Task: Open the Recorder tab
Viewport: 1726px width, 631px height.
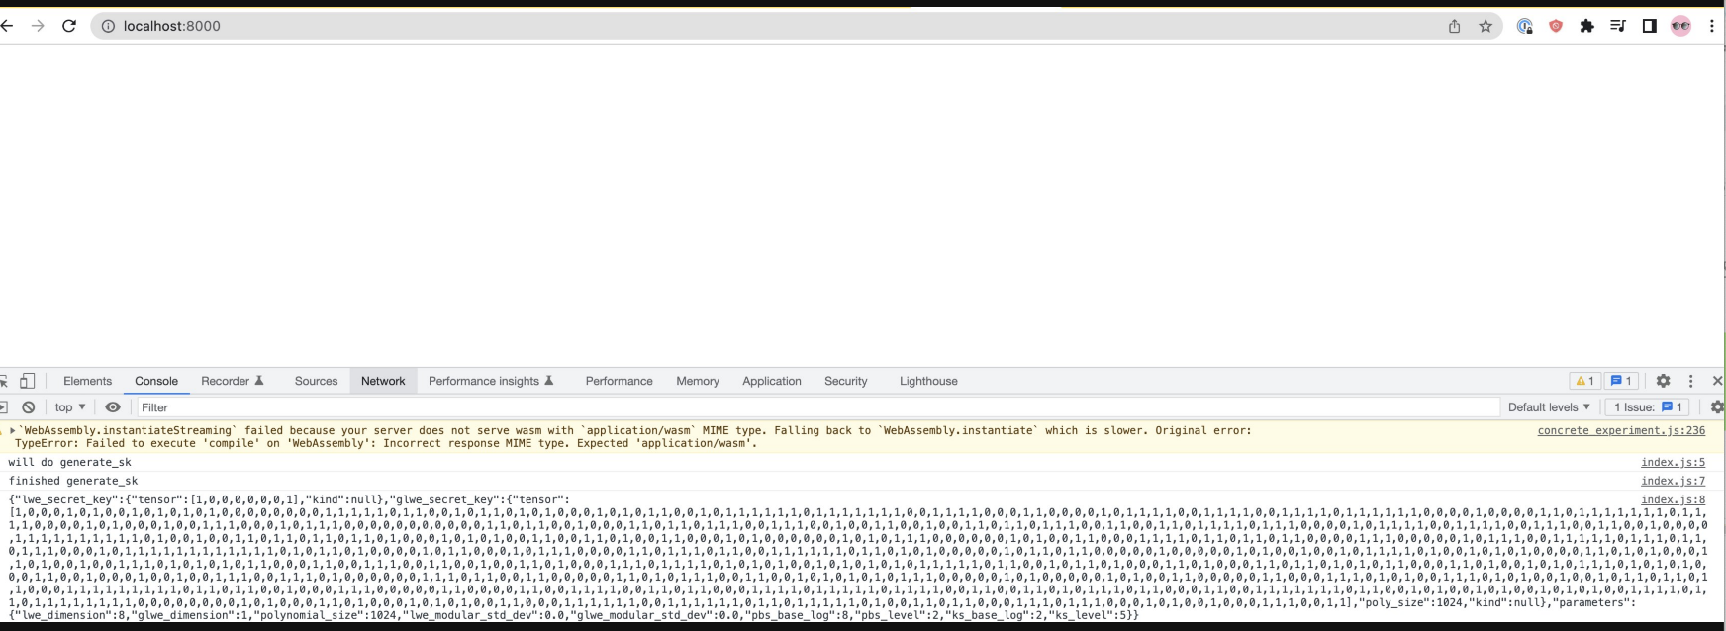Action: (x=233, y=381)
